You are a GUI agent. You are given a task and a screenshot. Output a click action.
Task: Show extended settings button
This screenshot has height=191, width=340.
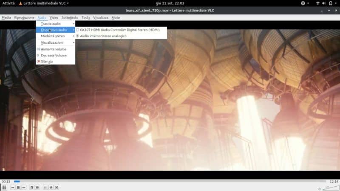[37, 187]
